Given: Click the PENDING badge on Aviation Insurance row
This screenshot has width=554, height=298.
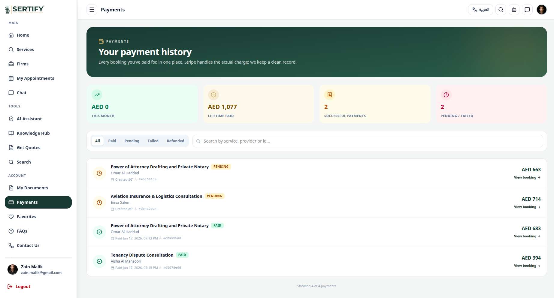Looking at the screenshot, I should coord(215,196).
